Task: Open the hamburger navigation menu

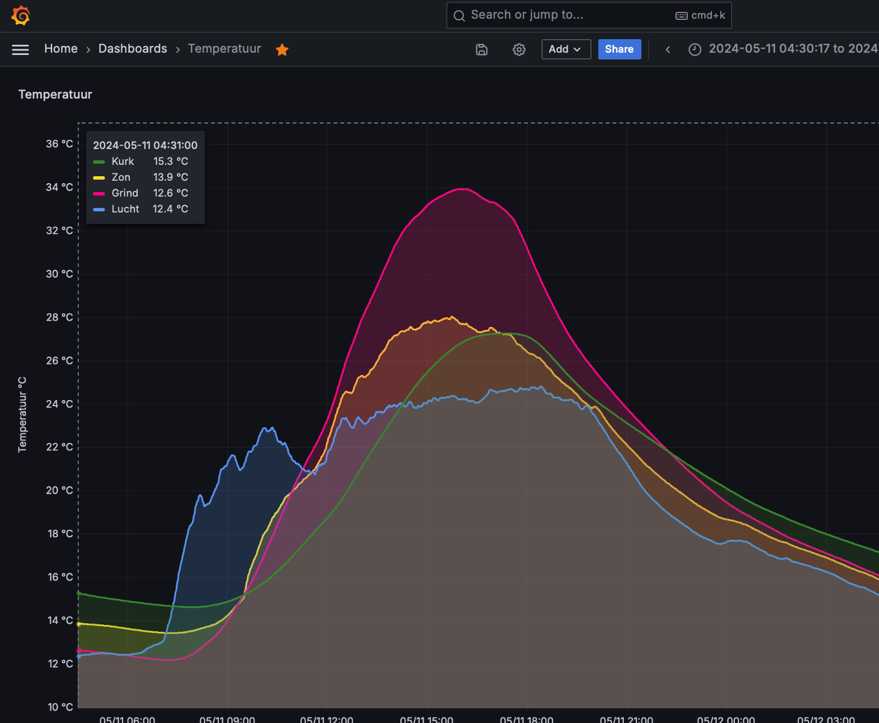Action: (20, 50)
